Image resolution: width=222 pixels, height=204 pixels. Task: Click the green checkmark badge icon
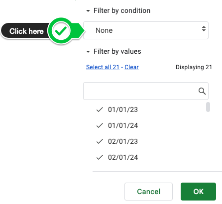click(61, 31)
